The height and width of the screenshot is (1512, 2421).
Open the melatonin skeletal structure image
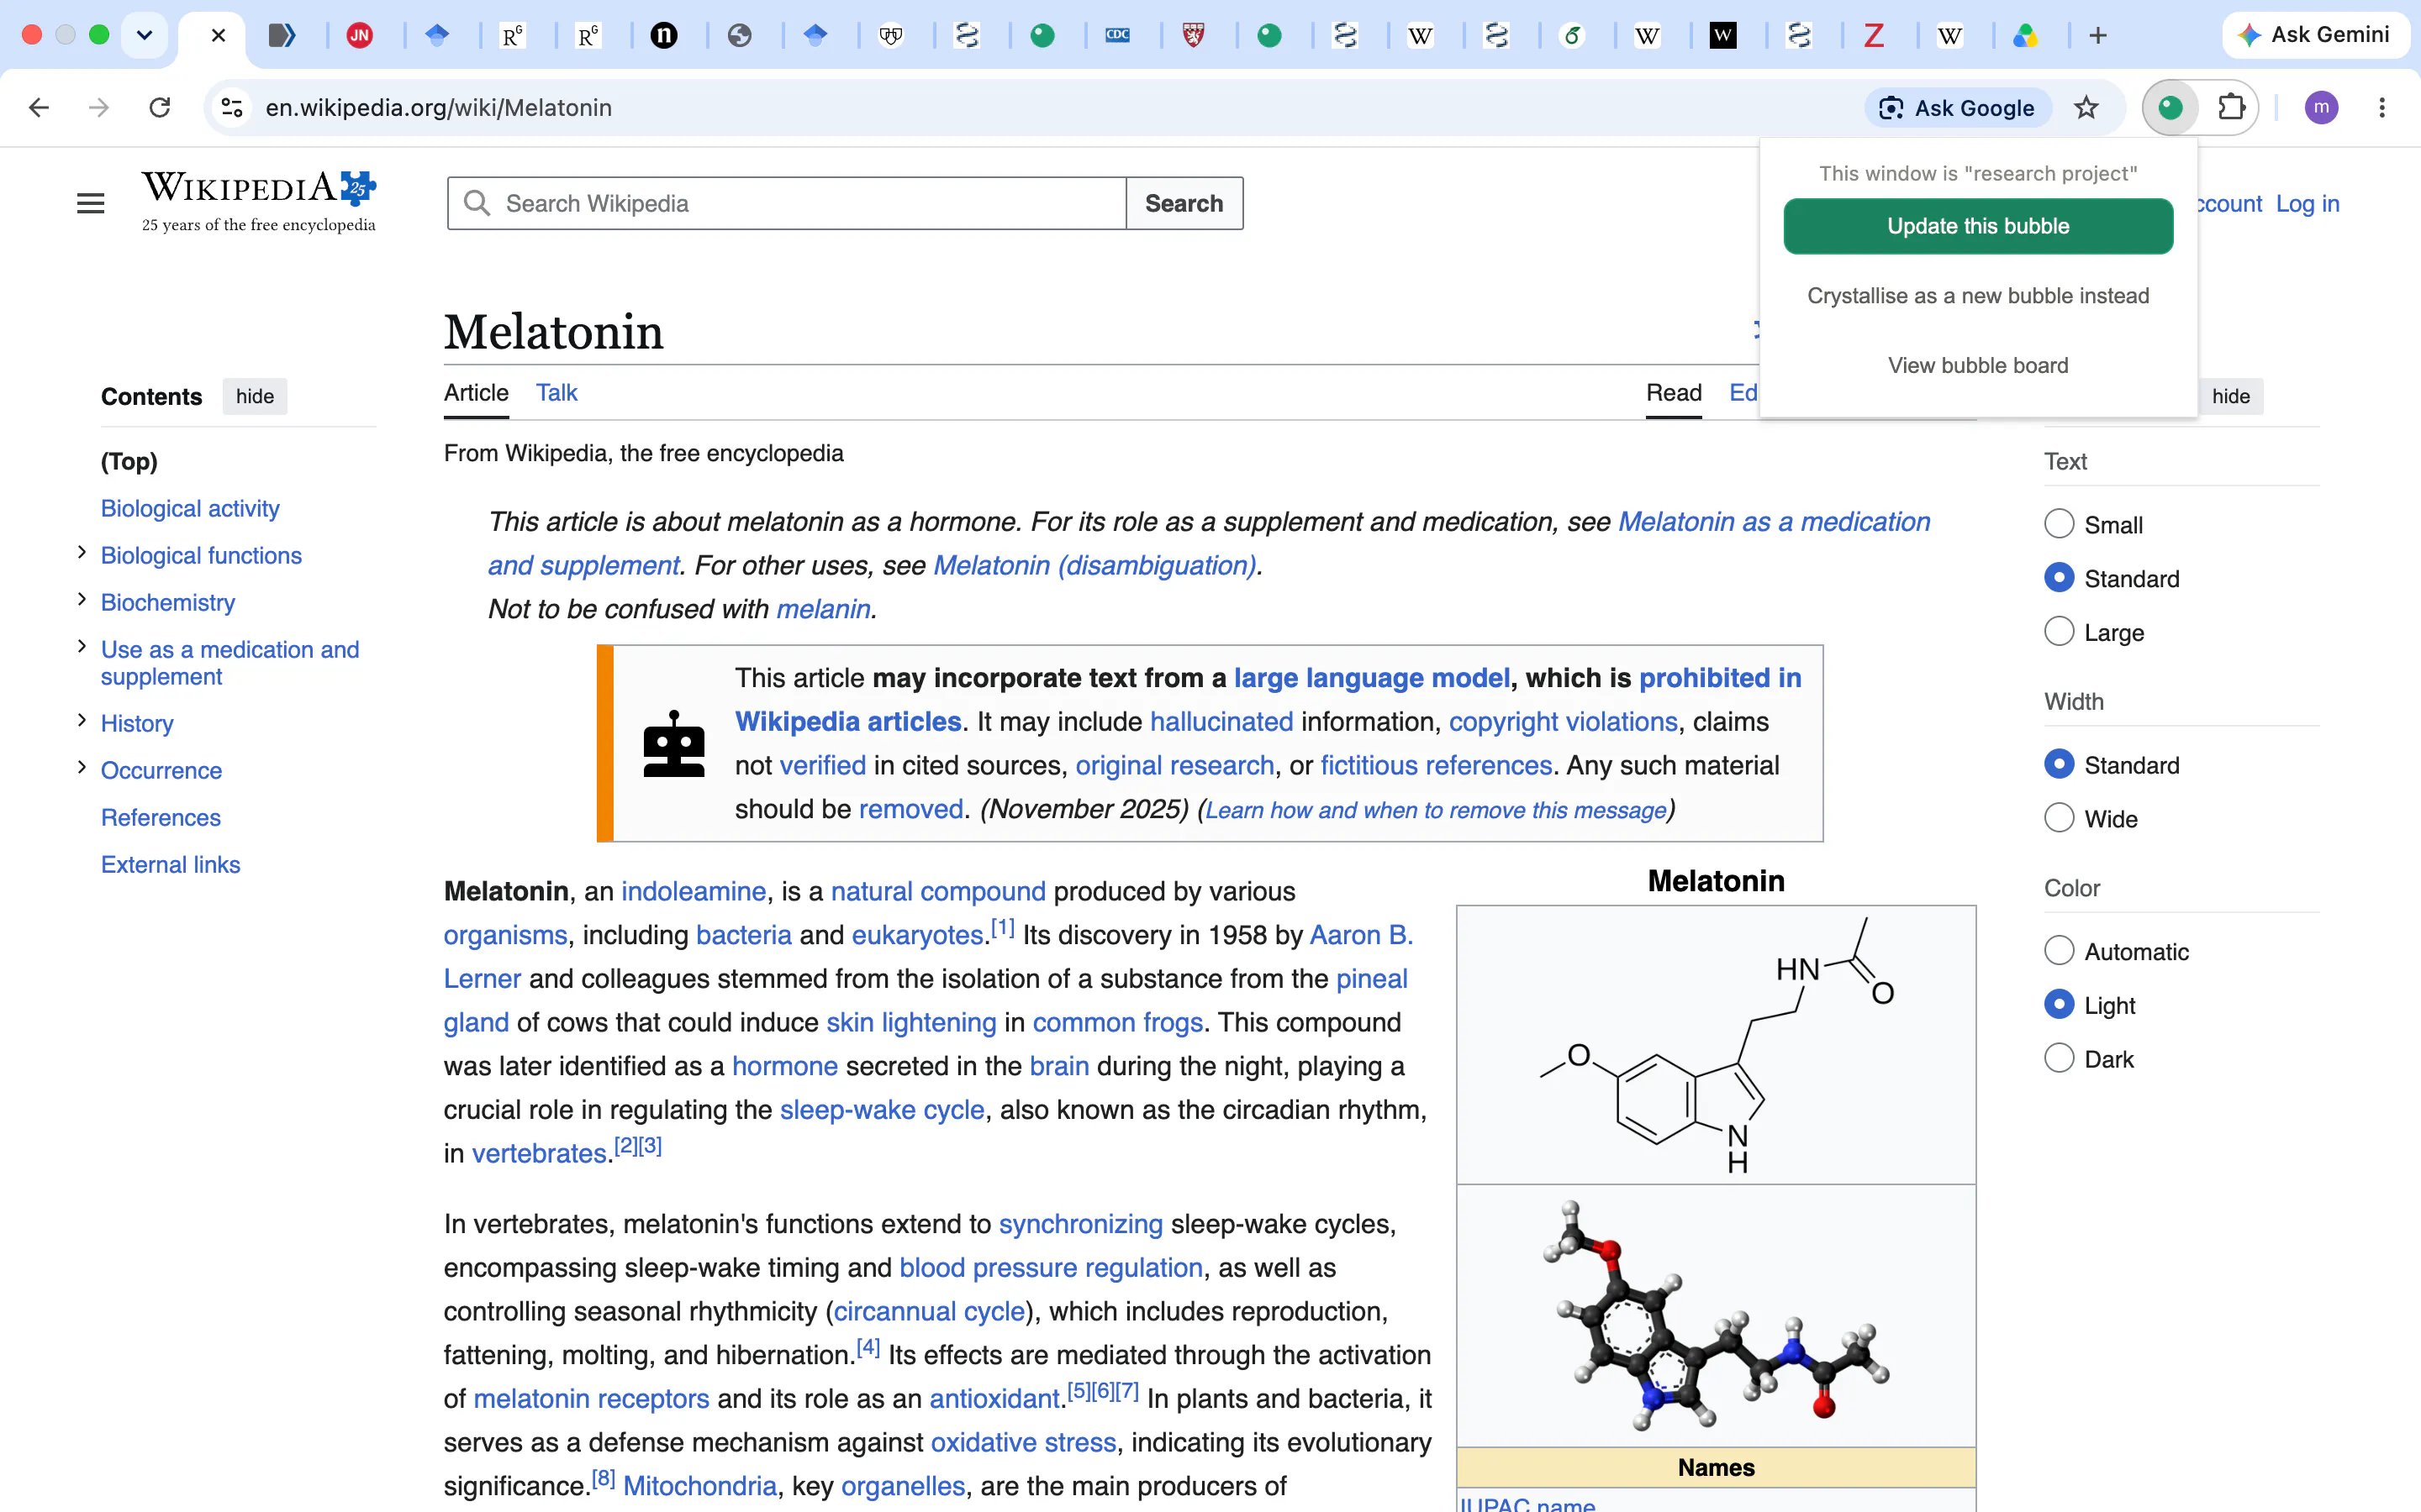(1716, 1045)
